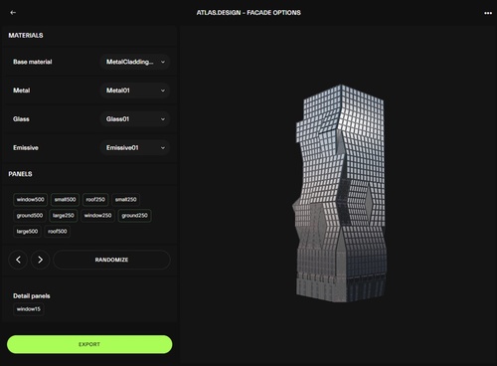This screenshot has height=366, width=497.
Task: Toggle the large250 panel chip
Action: pyautogui.click(x=64, y=216)
